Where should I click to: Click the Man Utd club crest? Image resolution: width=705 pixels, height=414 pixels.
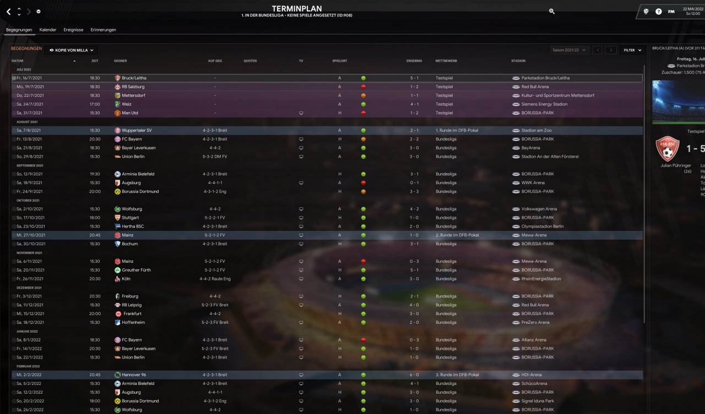[x=117, y=113]
